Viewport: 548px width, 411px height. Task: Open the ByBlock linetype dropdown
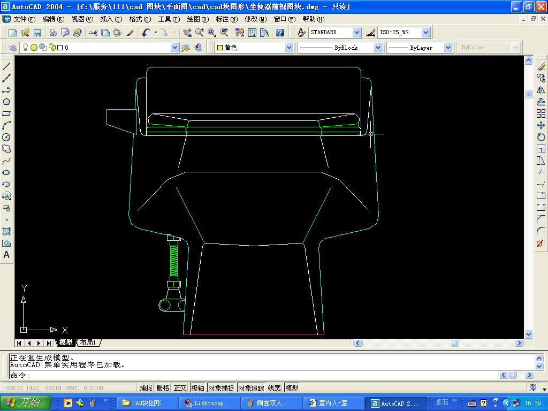(x=378, y=48)
